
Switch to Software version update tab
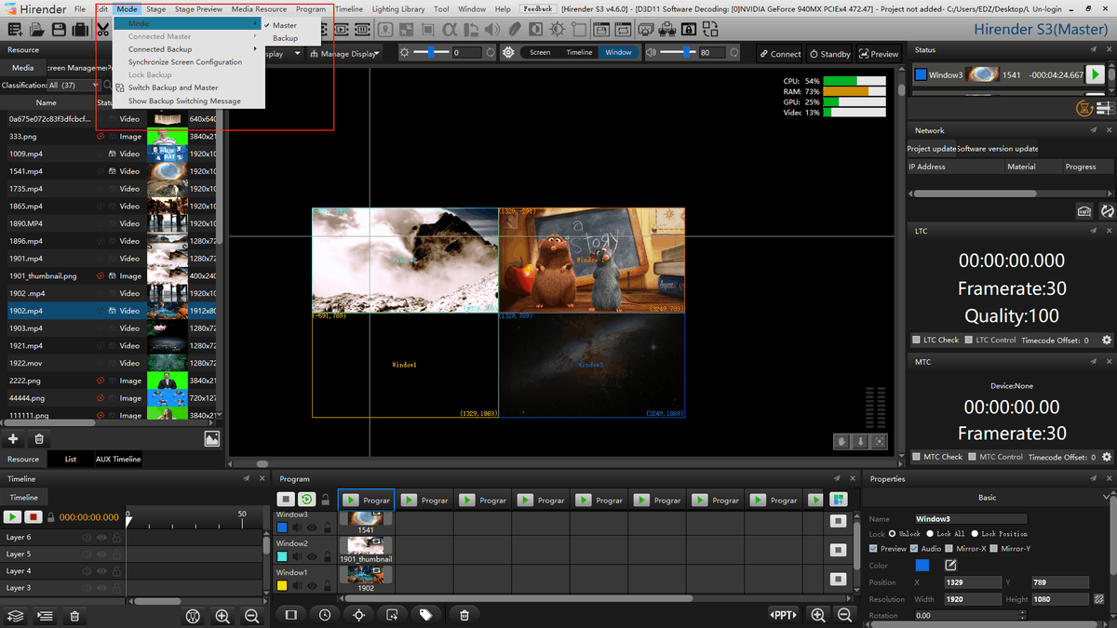click(x=998, y=148)
